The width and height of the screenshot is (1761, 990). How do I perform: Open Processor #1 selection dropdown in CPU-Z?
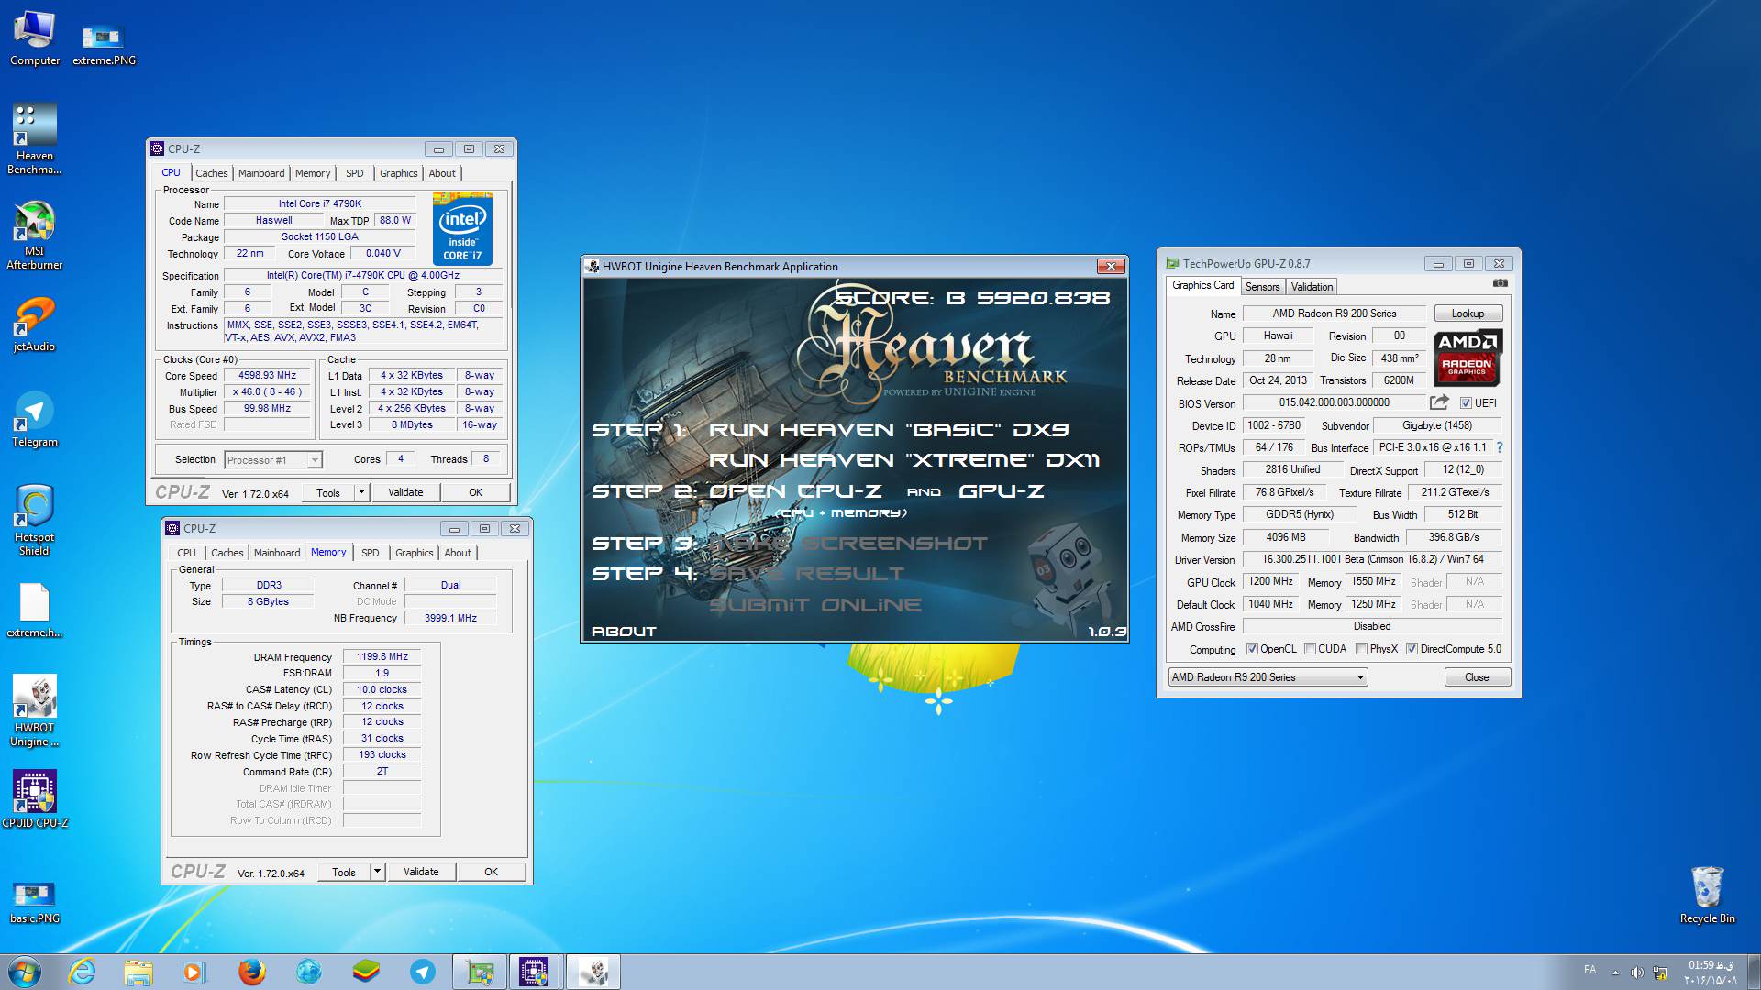[x=272, y=460]
